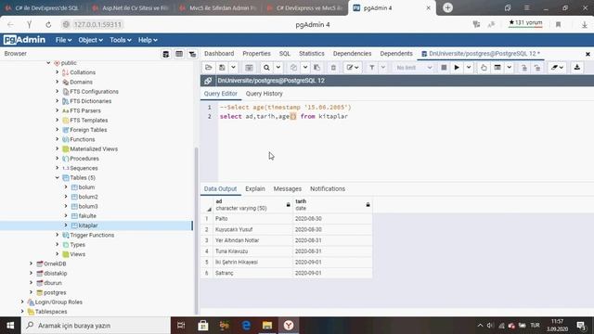Click Browser panel filtered rows icon

coord(192,54)
